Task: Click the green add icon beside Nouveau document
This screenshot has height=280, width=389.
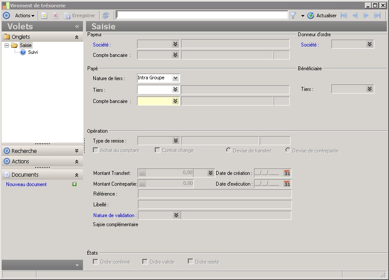Action: click(x=74, y=184)
